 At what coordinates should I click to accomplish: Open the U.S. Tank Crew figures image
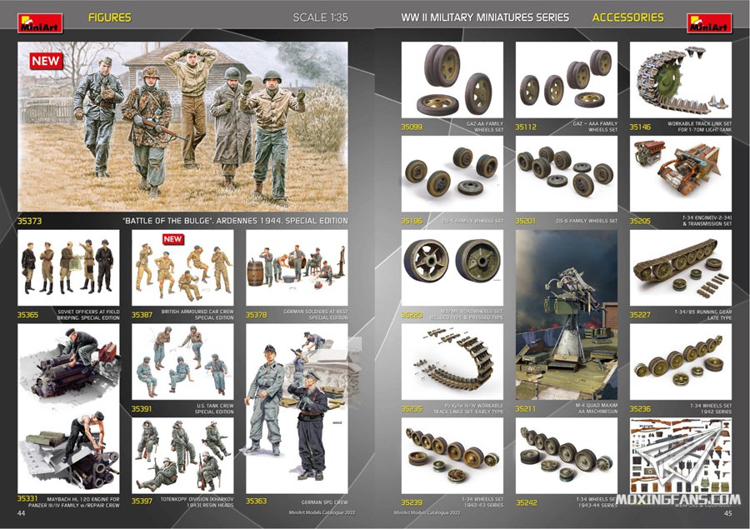[182, 362]
